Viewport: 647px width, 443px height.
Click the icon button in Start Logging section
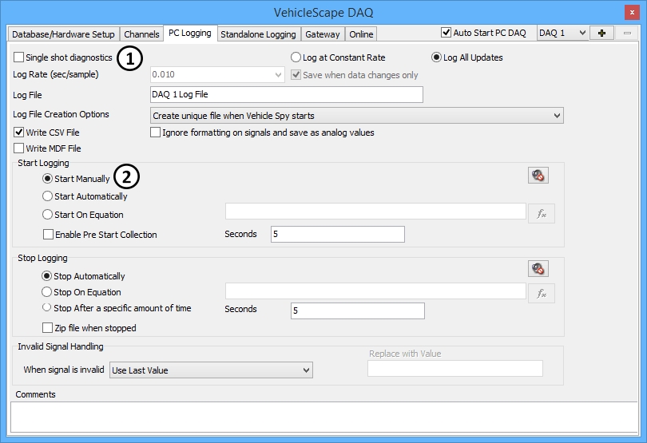click(538, 176)
